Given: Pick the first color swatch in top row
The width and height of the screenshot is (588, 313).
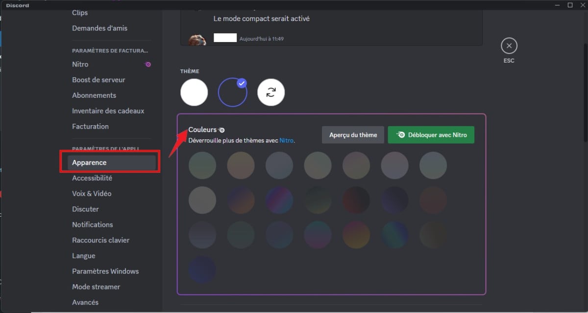Looking at the screenshot, I should [202, 165].
